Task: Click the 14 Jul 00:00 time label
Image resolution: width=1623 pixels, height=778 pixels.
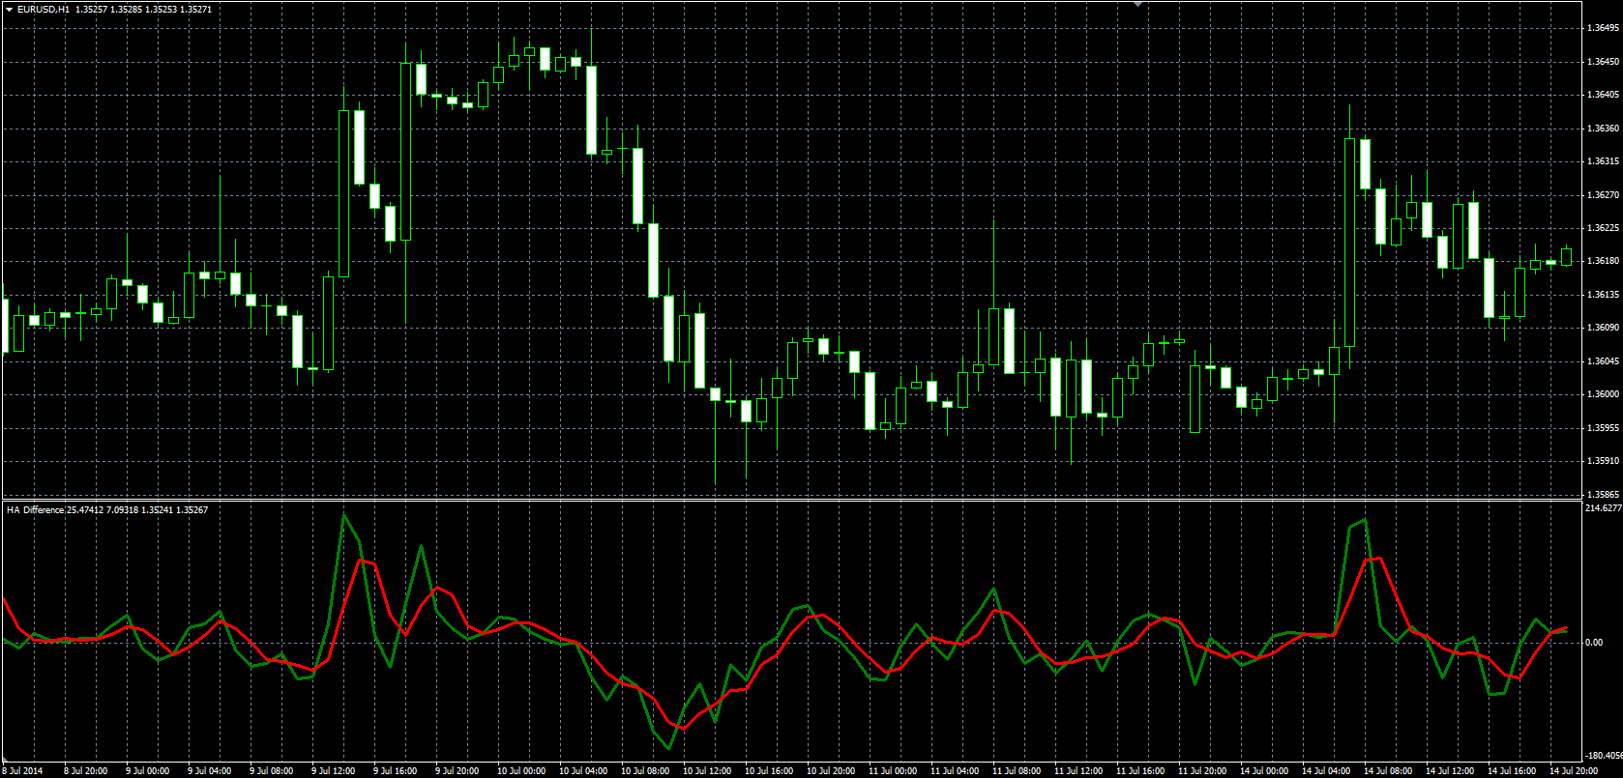Action: coord(1264,770)
